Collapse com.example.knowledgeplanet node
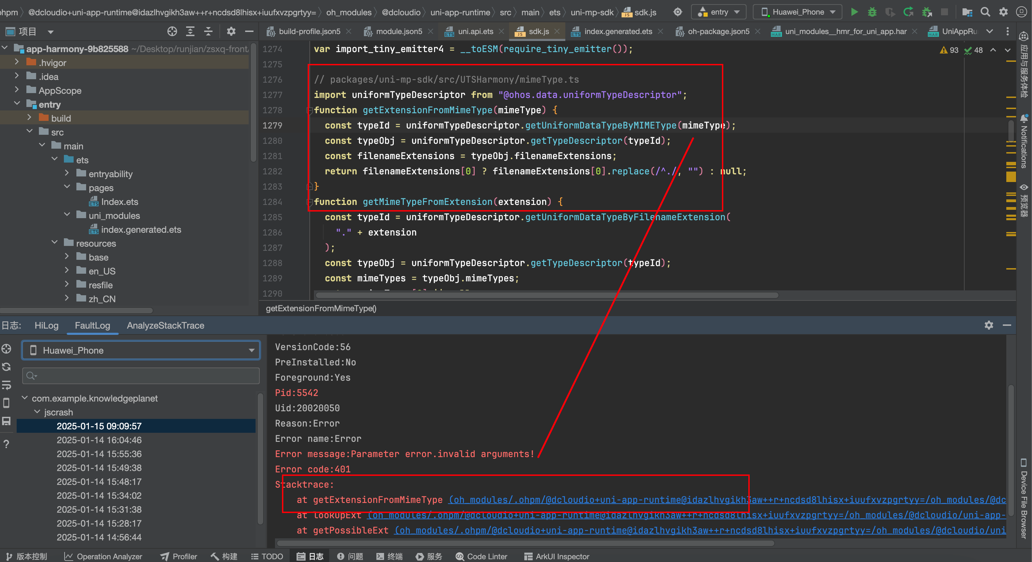 [25, 398]
